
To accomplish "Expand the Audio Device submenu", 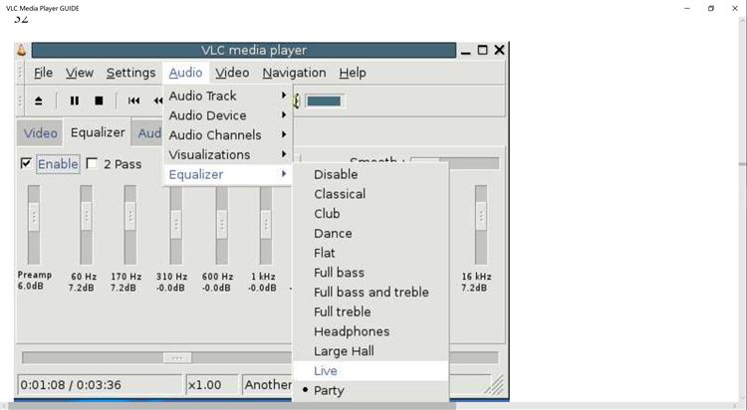I will point(227,115).
